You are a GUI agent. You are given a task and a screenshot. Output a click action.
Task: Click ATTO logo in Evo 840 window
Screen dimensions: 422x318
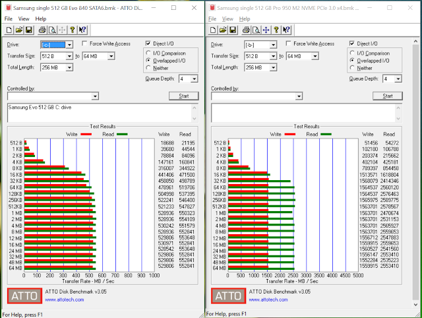[x=24, y=296]
